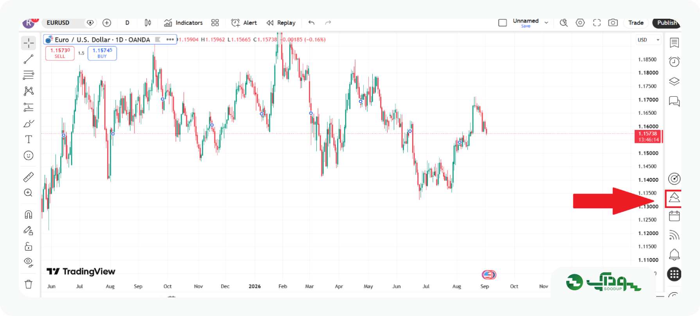Open the indicator templates grid menu
The image size is (700, 316).
pos(215,23)
